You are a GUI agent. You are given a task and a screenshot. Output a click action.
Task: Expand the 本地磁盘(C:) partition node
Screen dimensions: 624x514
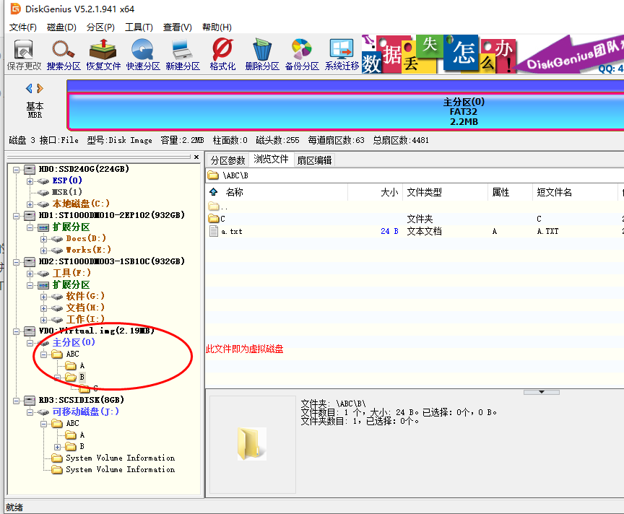click(x=30, y=204)
